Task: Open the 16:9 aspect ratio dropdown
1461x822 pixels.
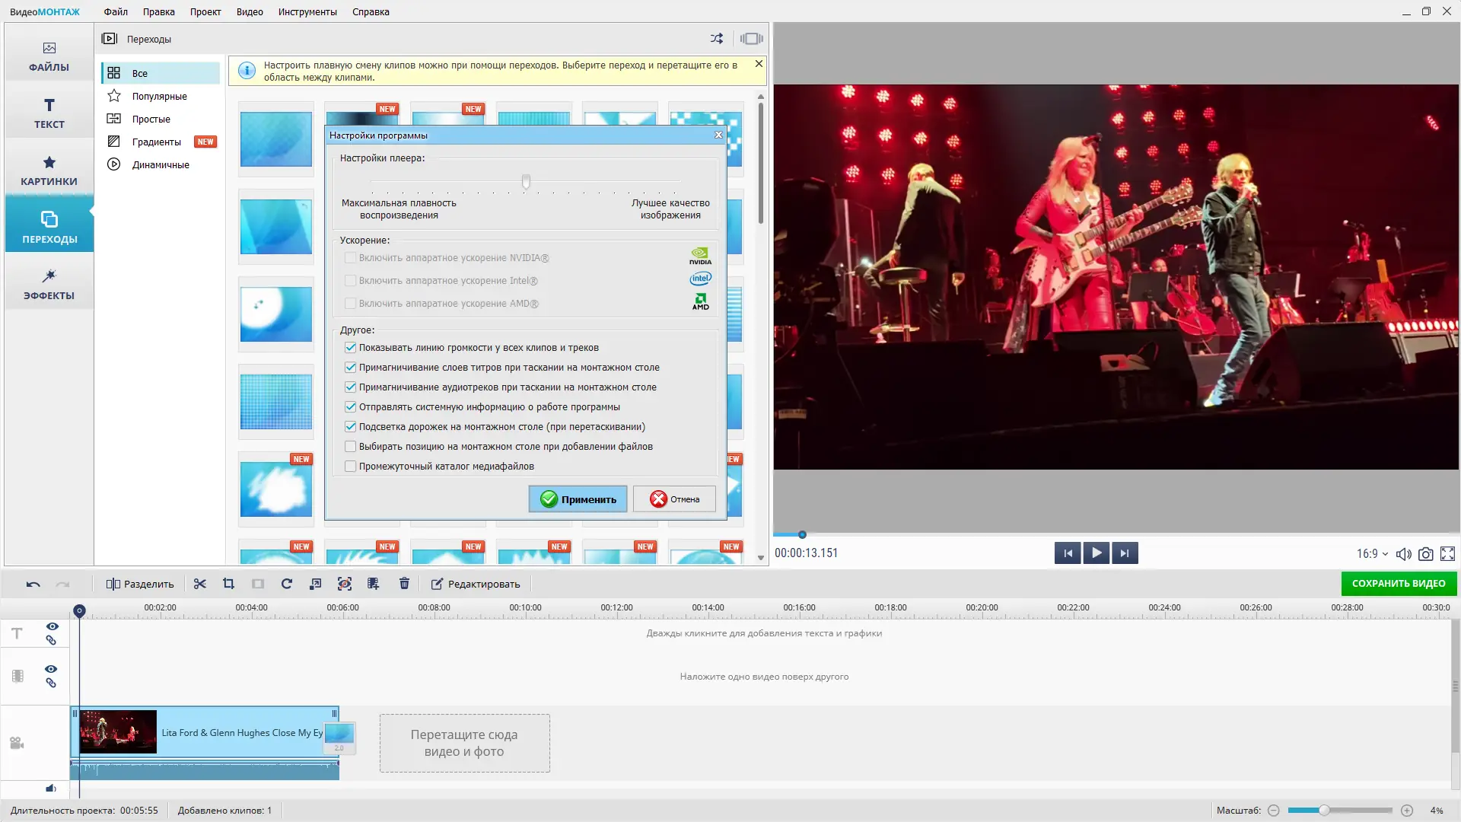Action: tap(1372, 554)
